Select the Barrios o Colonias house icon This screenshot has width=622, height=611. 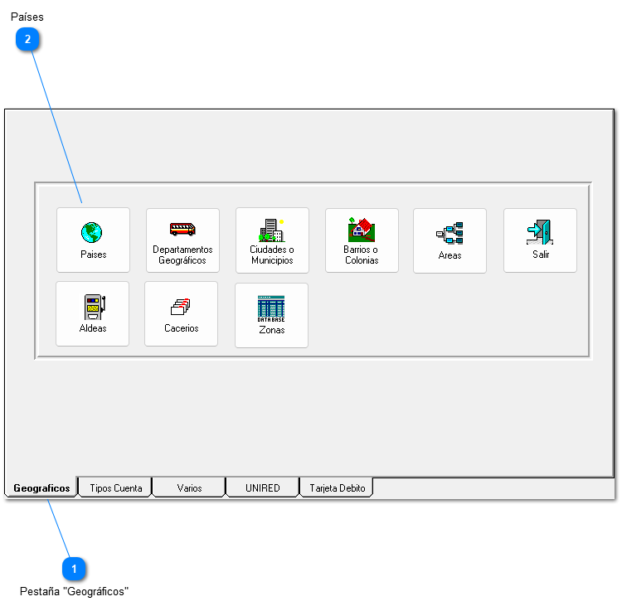[x=362, y=230]
